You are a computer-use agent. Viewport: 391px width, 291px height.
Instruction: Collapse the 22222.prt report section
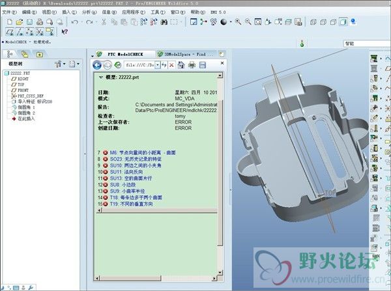[101, 77]
